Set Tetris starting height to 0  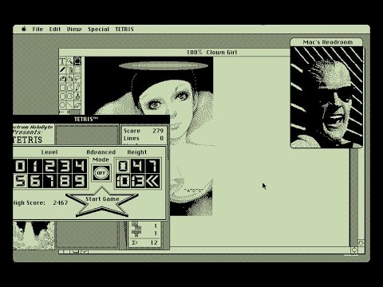123,166
